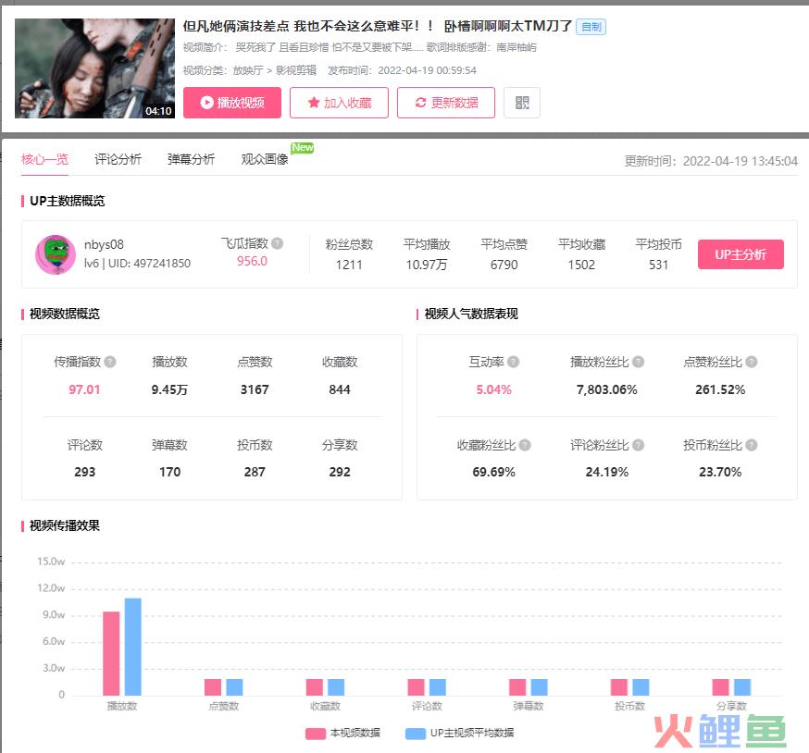The image size is (809, 753).
Task: Click the value 69.69%
Action: tap(493, 472)
